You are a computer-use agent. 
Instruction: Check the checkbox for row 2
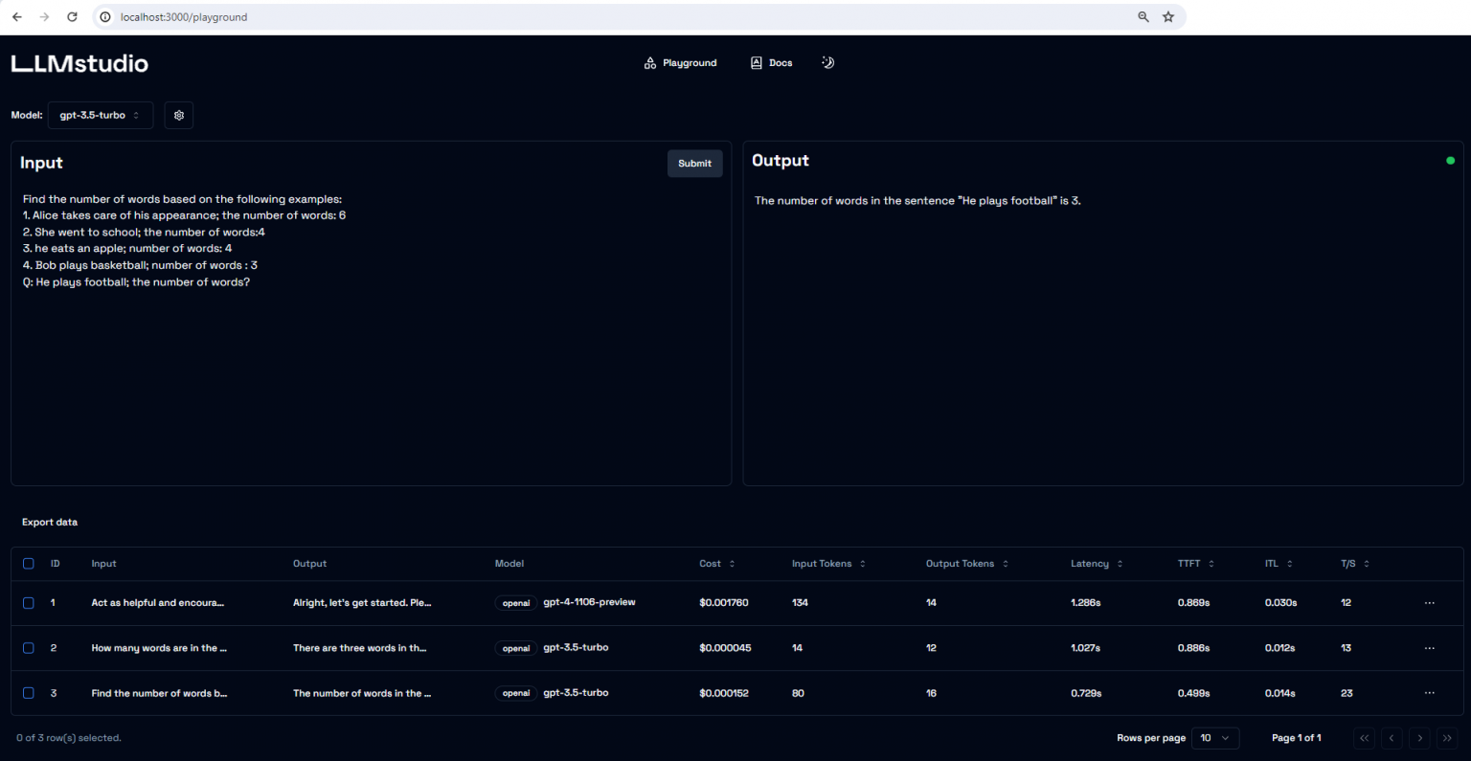[x=29, y=648]
